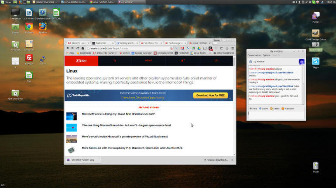Open the ZDNet US edition selector
The height and width of the screenshot is (188, 336).
tap(216, 60)
